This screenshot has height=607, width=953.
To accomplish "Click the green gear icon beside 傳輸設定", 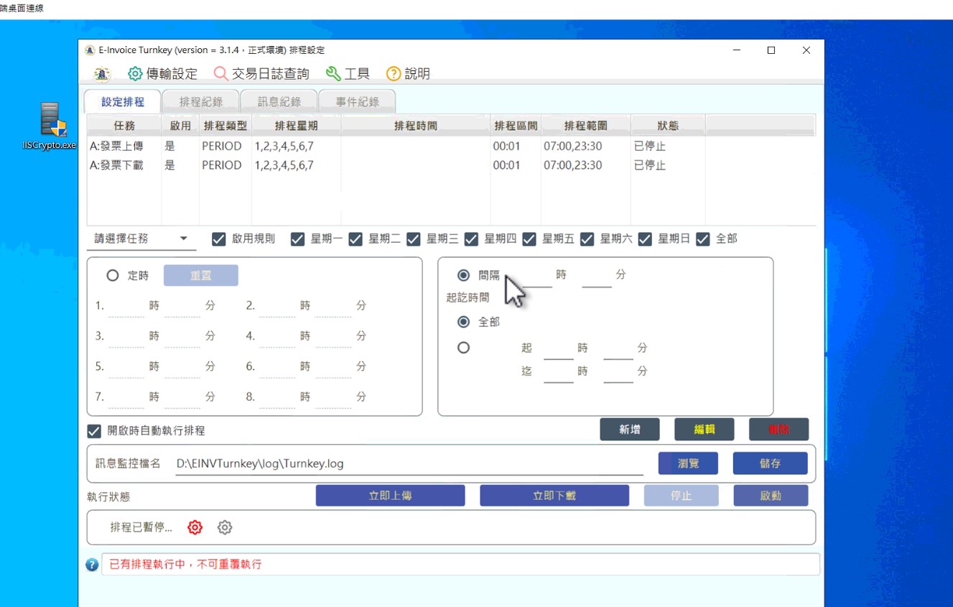I will 135,74.
